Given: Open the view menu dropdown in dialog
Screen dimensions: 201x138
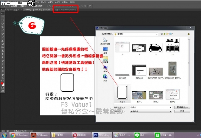Looking at the screenshot, I should [x=171, y=34].
